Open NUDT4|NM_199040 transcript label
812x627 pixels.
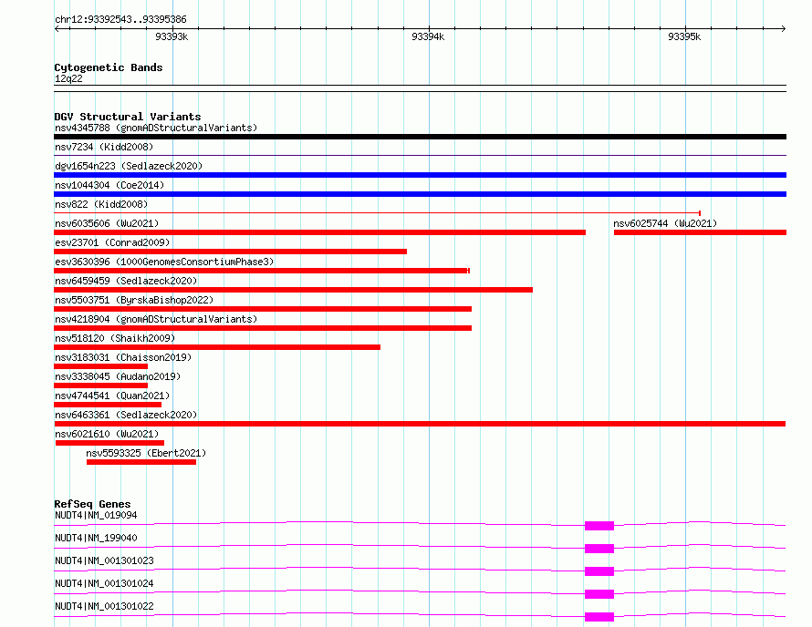(x=96, y=538)
